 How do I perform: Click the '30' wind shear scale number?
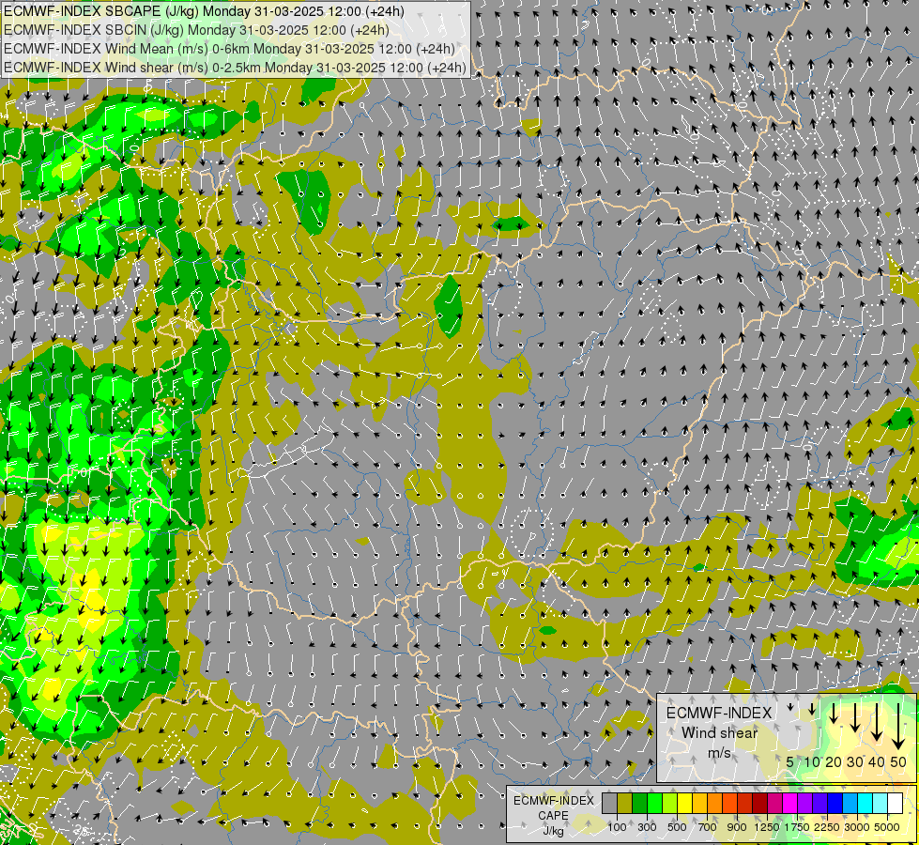pos(855,761)
